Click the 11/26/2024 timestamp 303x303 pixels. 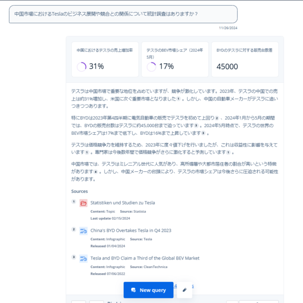click(228, 28)
